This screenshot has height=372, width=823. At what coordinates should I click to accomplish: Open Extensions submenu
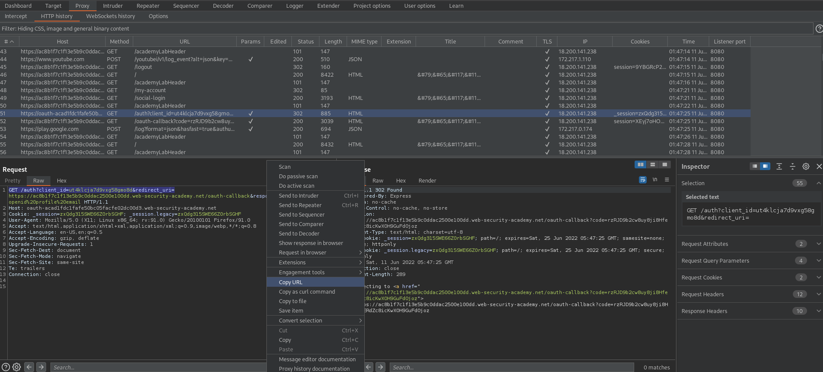click(316, 262)
